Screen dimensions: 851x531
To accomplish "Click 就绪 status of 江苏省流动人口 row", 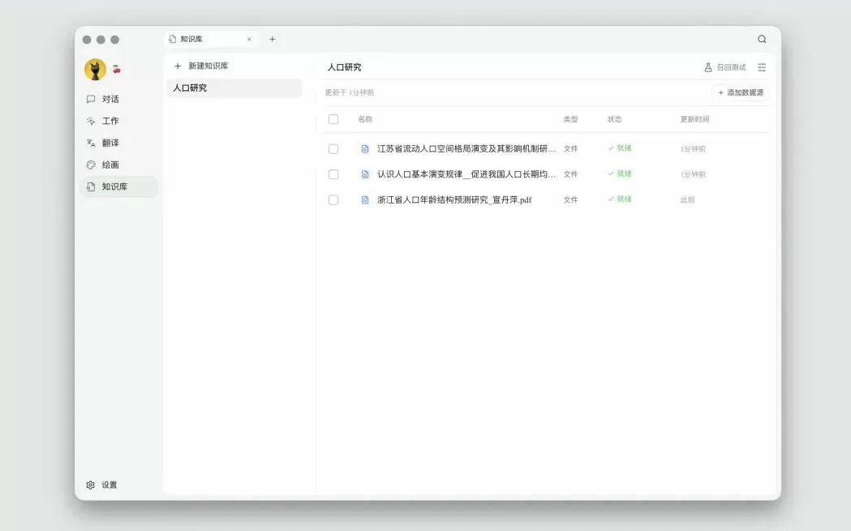I will click(620, 148).
